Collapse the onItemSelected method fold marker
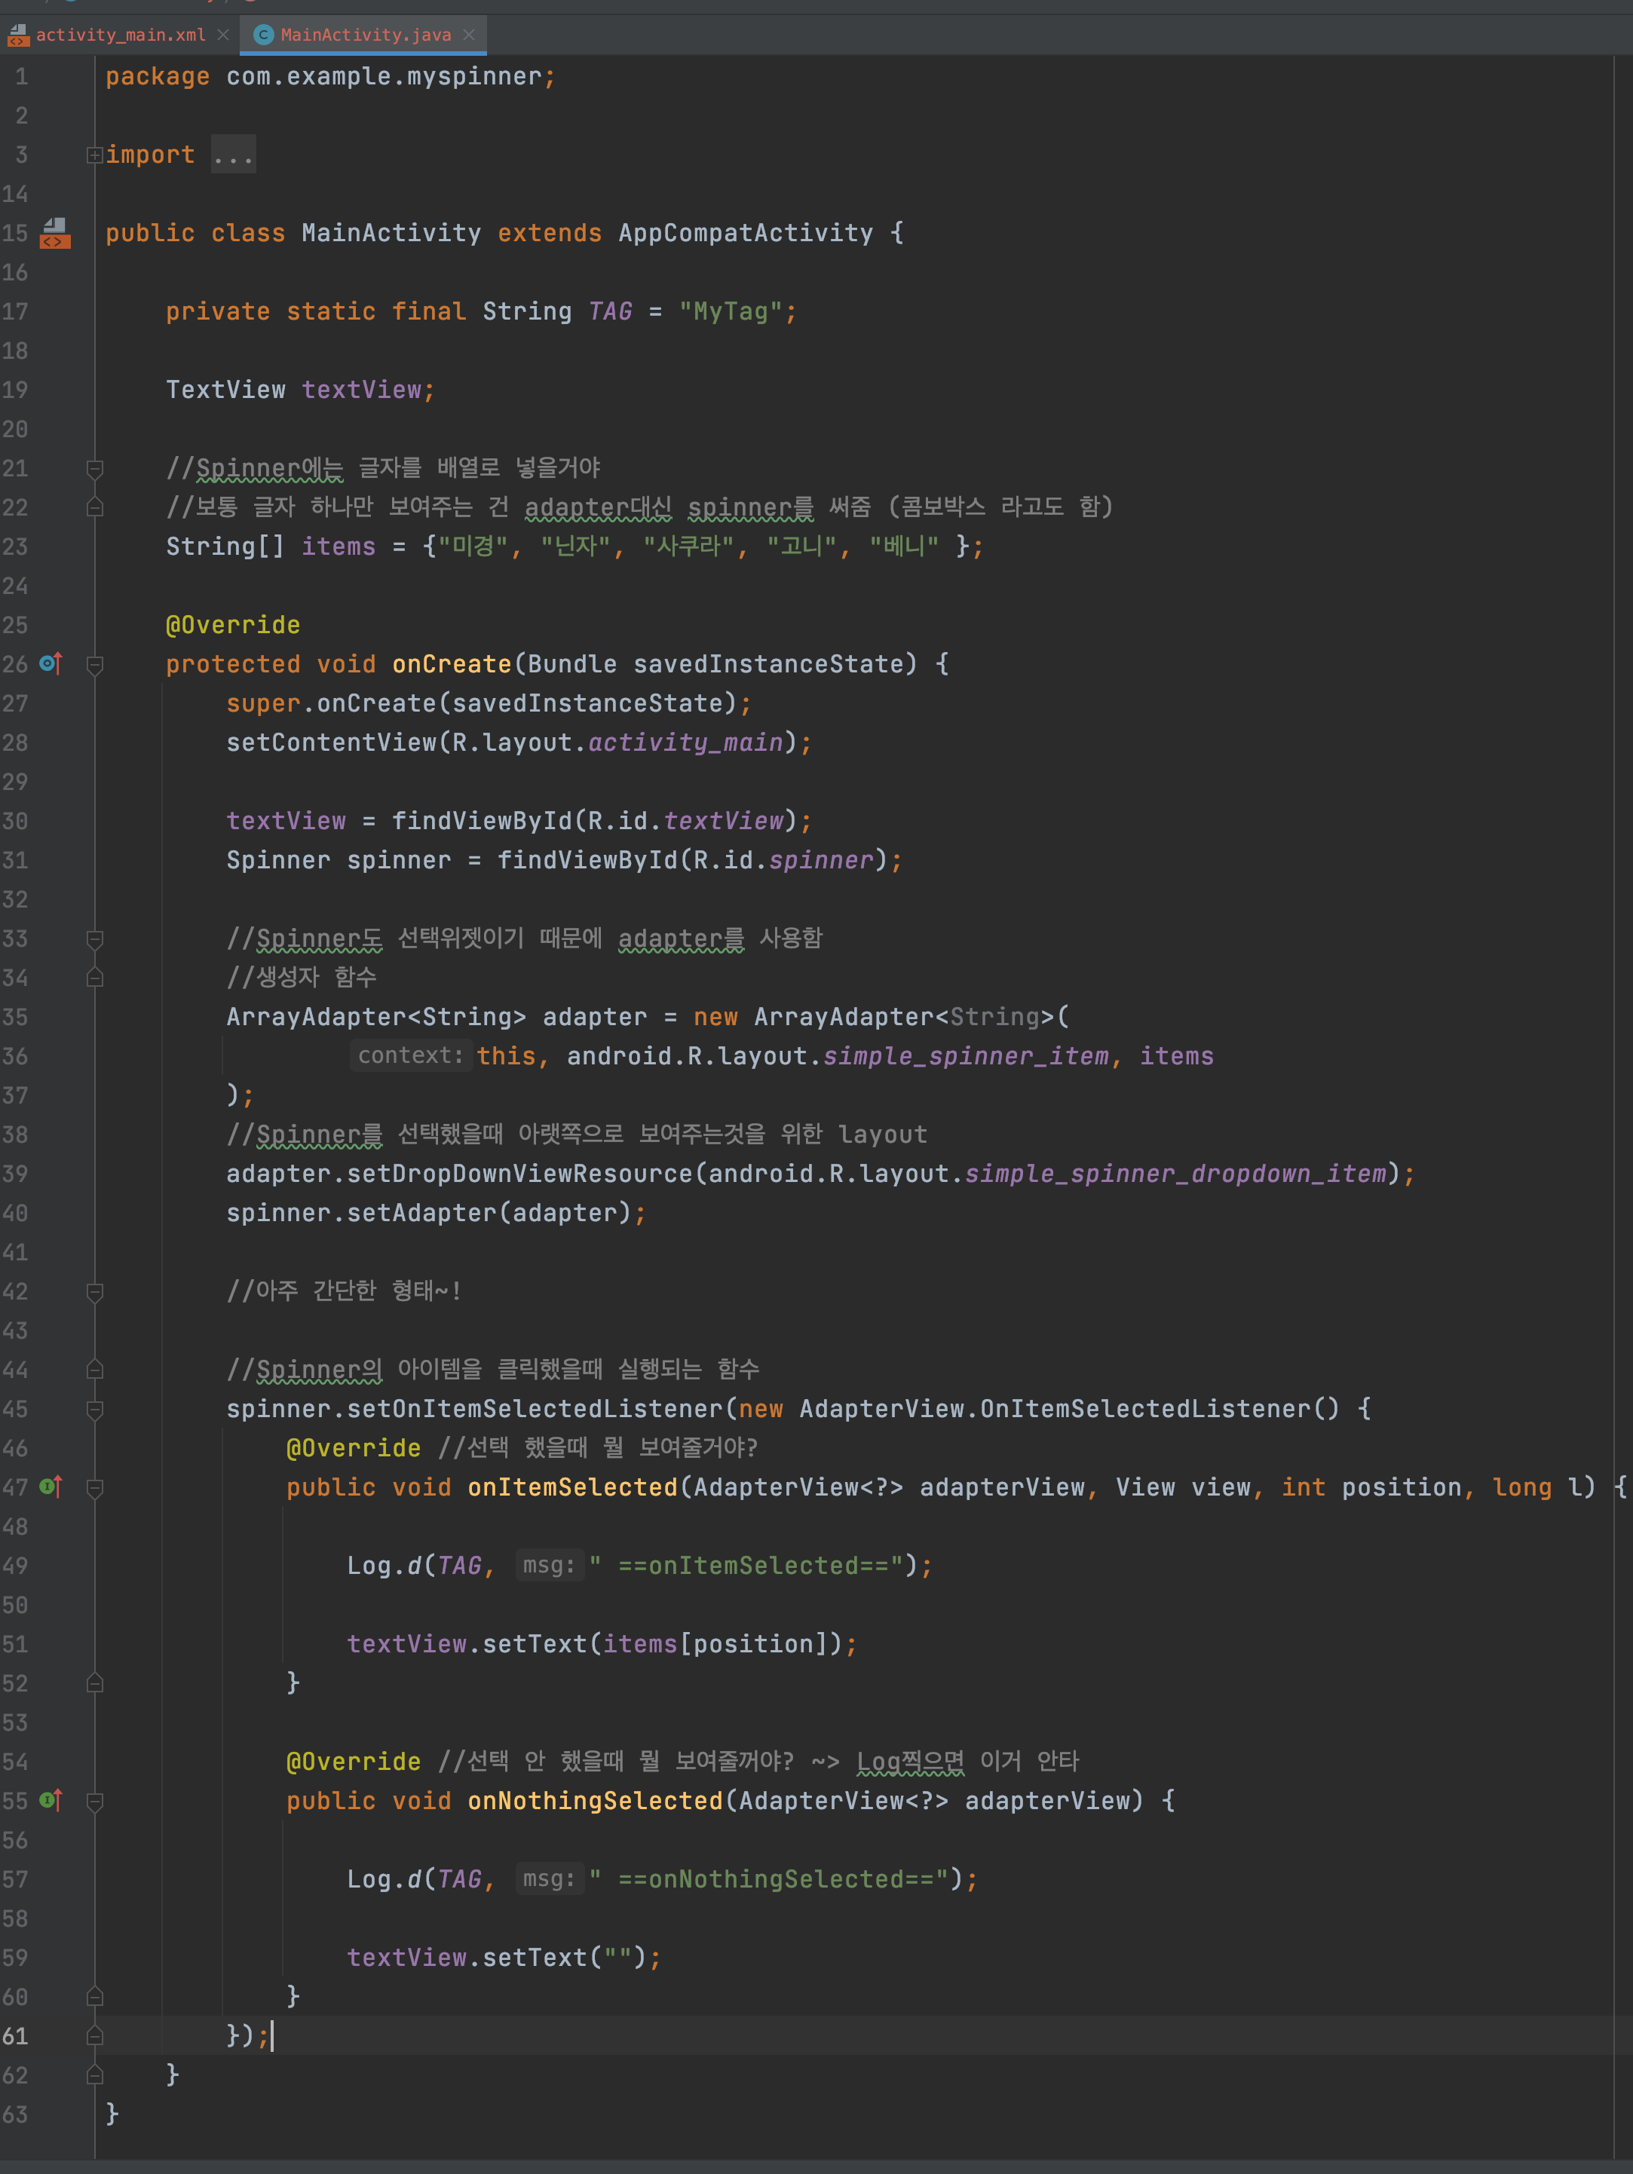The width and height of the screenshot is (1633, 2174). (94, 1488)
